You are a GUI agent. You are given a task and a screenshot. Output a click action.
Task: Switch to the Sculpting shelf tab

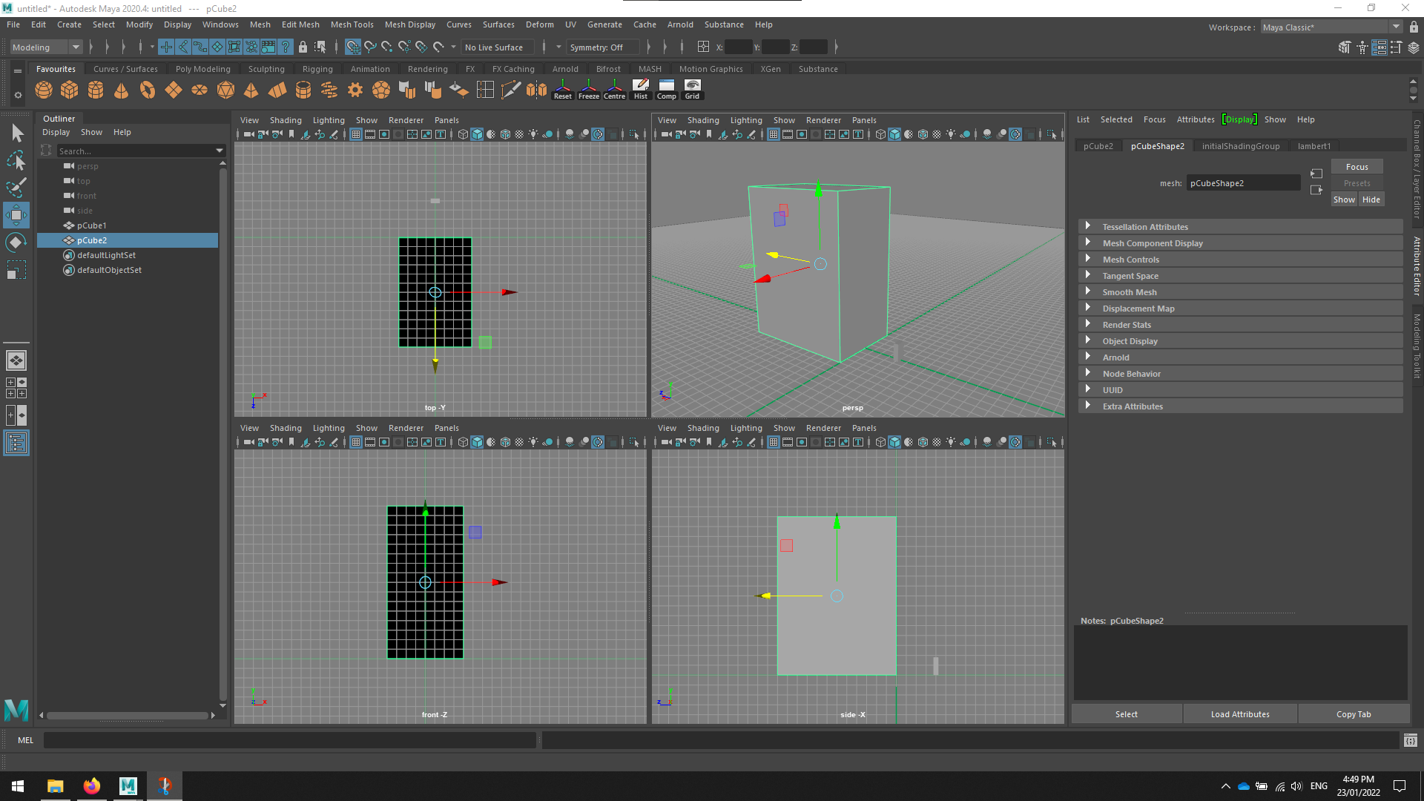(x=266, y=68)
